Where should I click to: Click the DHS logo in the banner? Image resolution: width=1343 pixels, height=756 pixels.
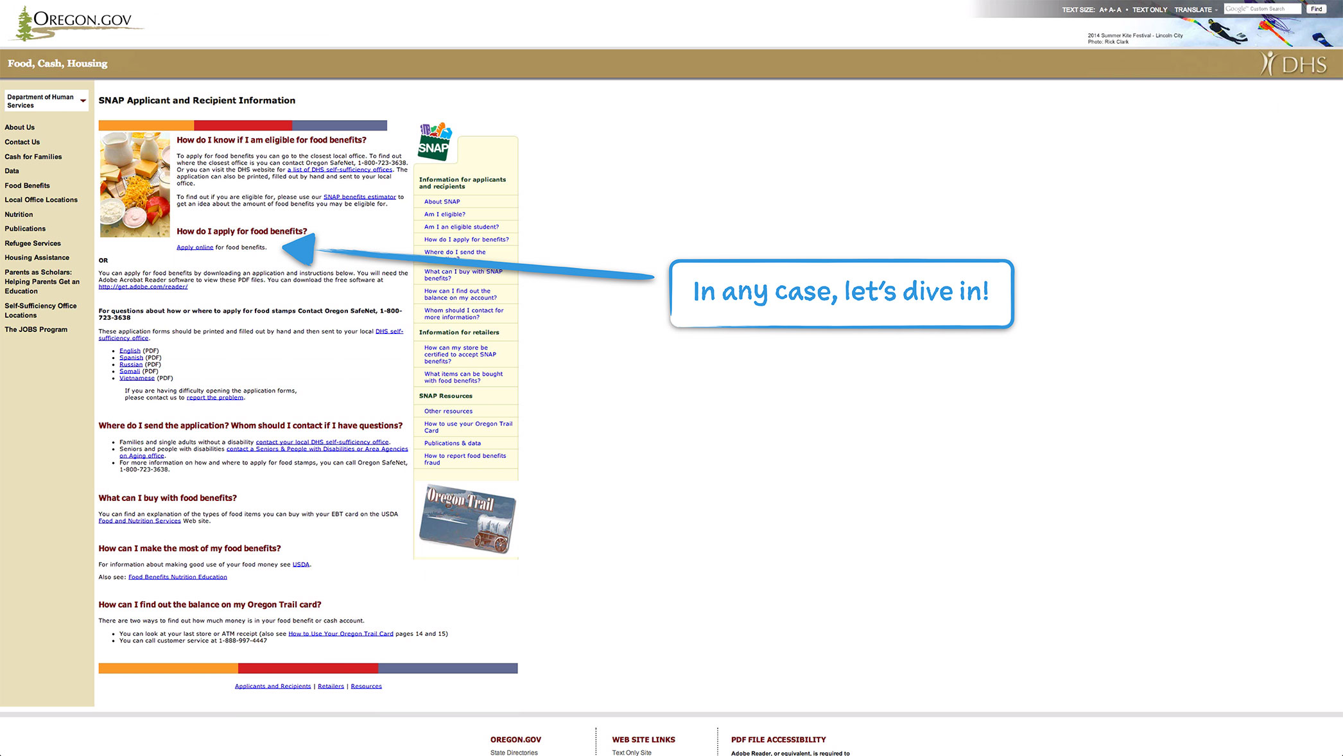(x=1294, y=64)
